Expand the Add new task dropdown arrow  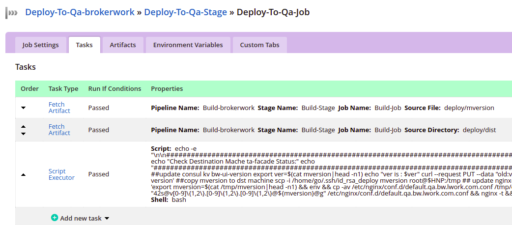(x=107, y=218)
